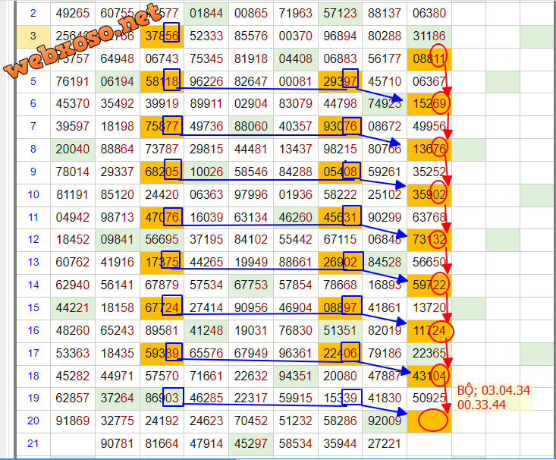The width and height of the screenshot is (556, 460).
Task: Select cell containing 70452
Action: pyautogui.click(x=251, y=421)
